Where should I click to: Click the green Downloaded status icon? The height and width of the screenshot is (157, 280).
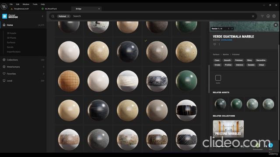258,145
